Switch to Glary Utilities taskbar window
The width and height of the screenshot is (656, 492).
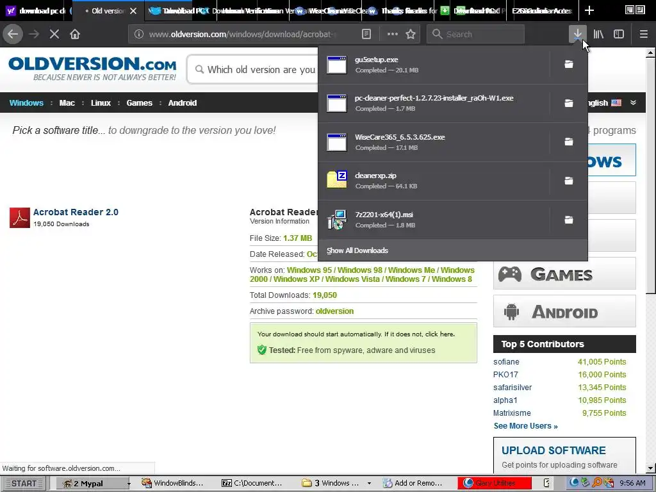click(x=495, y=483)
